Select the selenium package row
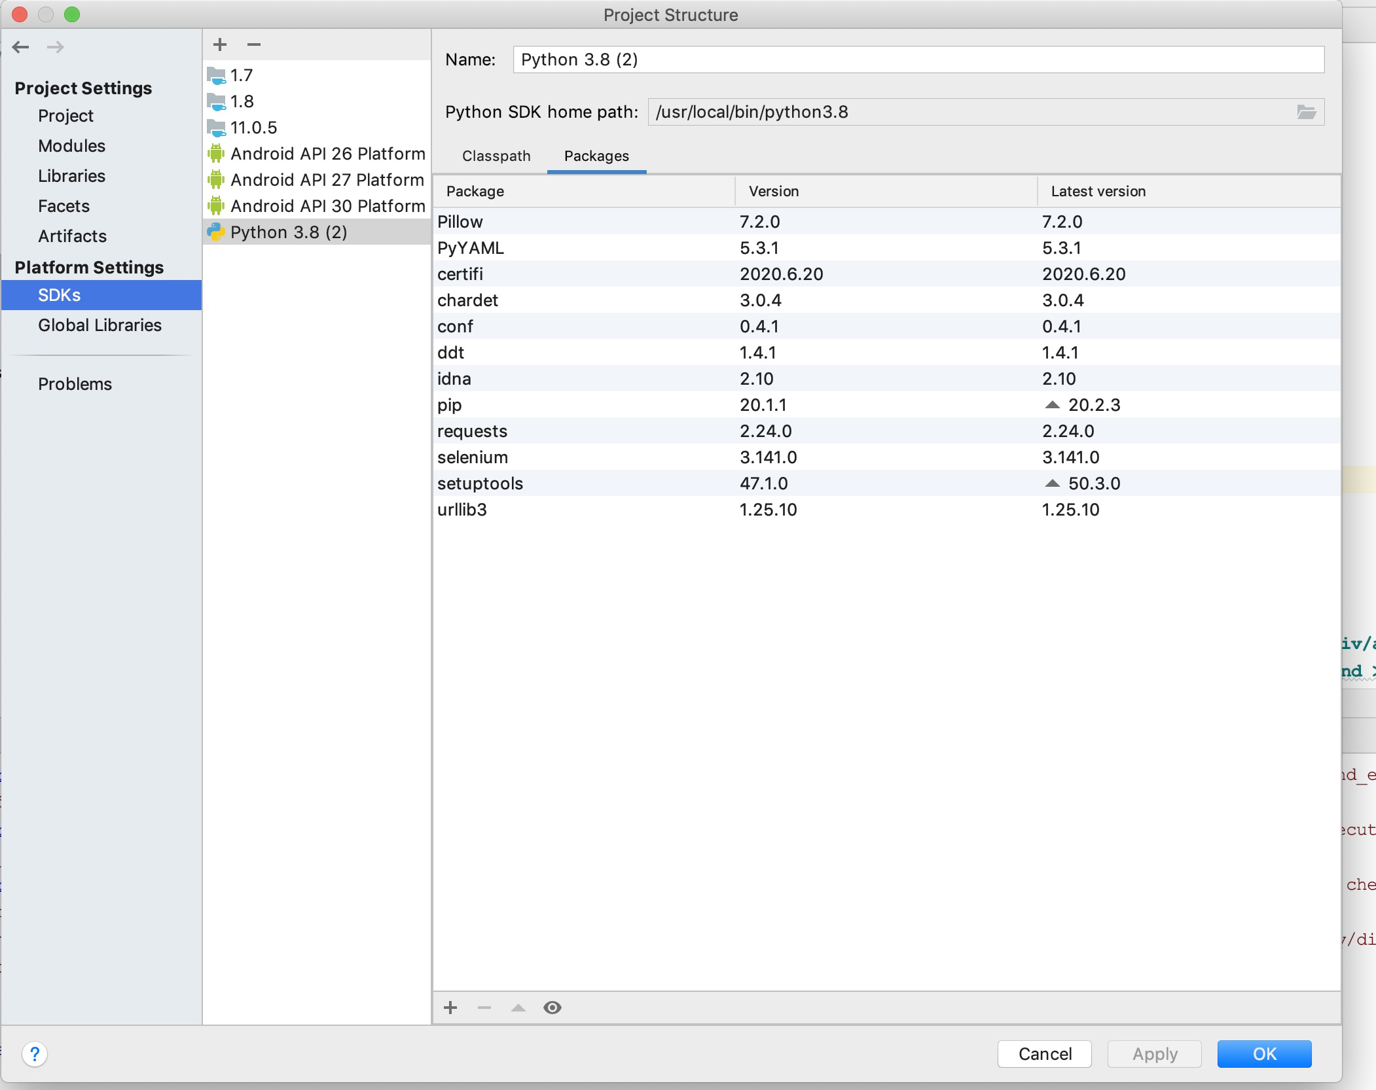Image resolution: width=1376 pixels, height=1090 pixels. click(886, 457)
